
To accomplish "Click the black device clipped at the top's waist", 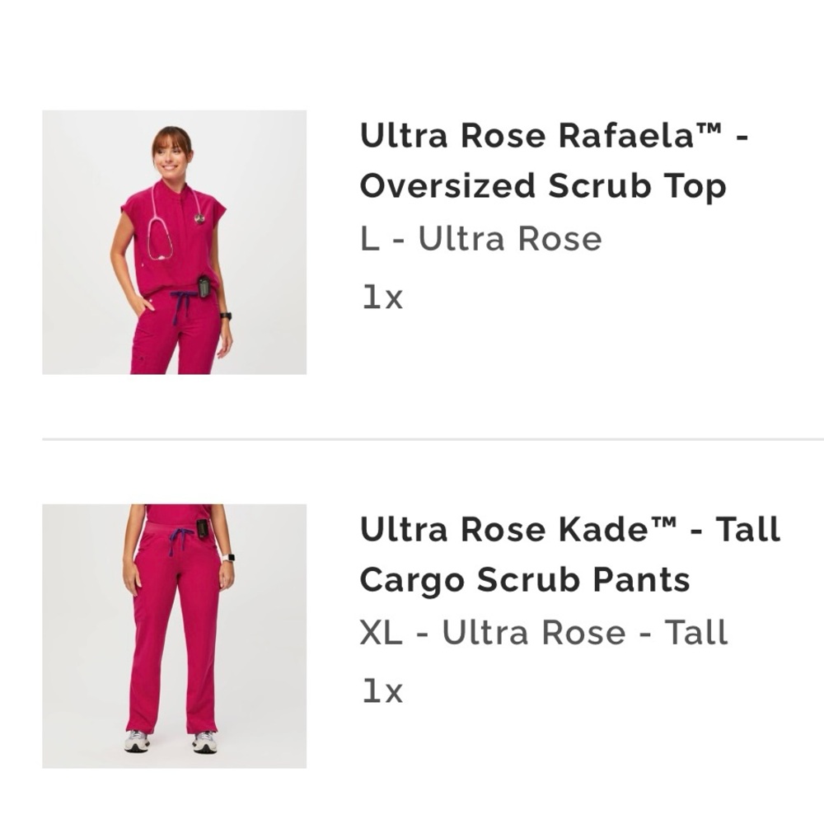I will [x=204, y=287].
